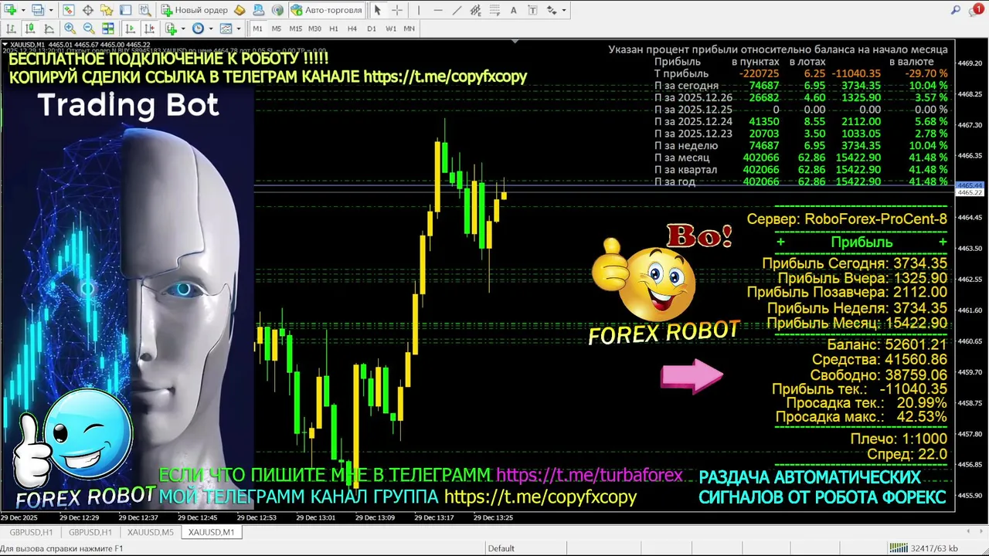This screenshot has width=989, height=556.
Task: Expand the new chart dropdown arrow
Action: 23,10
